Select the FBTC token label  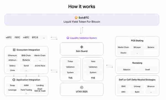tap(17, 37)
